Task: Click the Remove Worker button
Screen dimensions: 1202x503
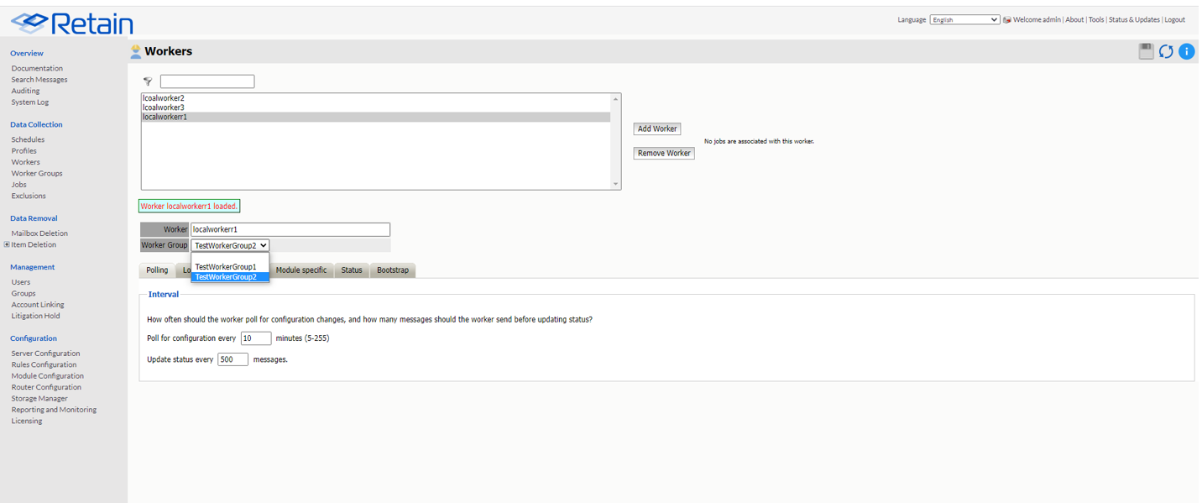Action: [664, 153]
